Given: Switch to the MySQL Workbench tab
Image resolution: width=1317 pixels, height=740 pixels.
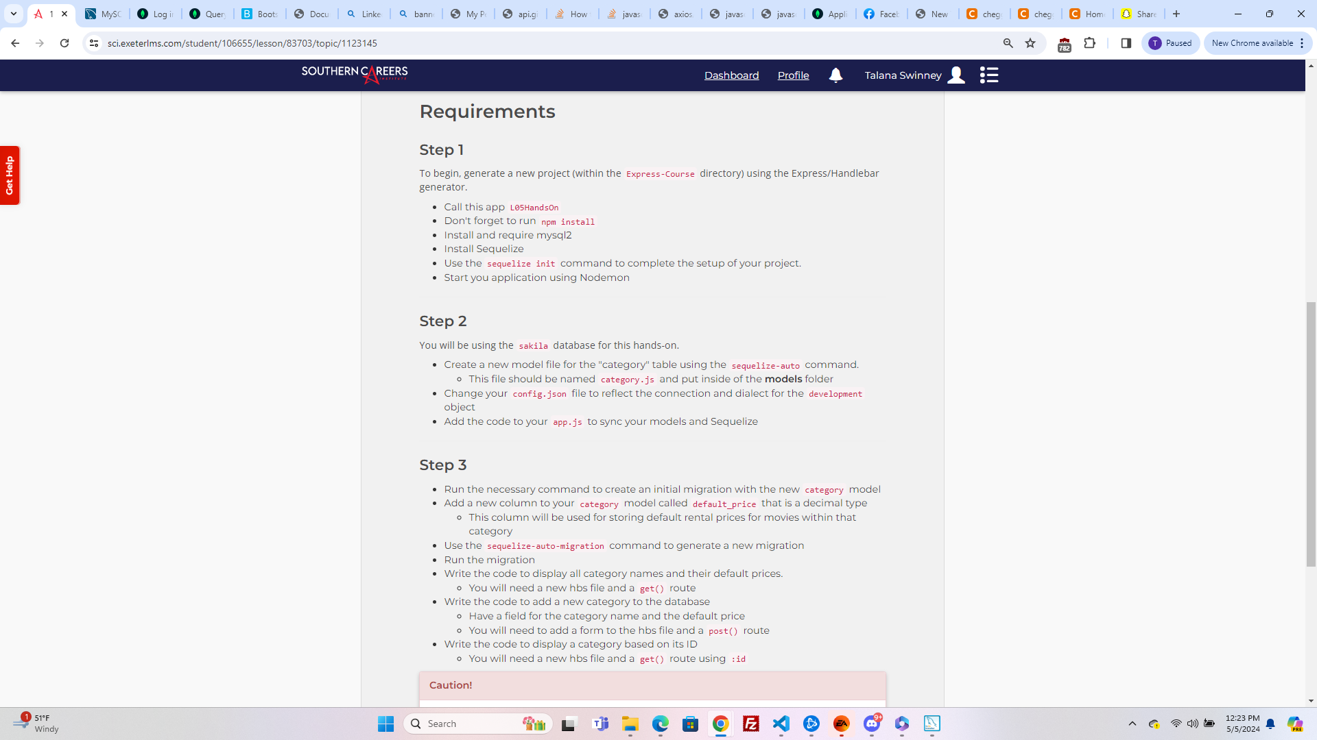Looking at the screenshot, I should 102,14.
